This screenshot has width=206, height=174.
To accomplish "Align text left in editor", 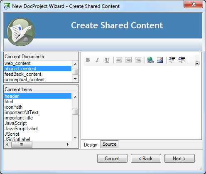I will pyautogui.click(x=119, y=60).
